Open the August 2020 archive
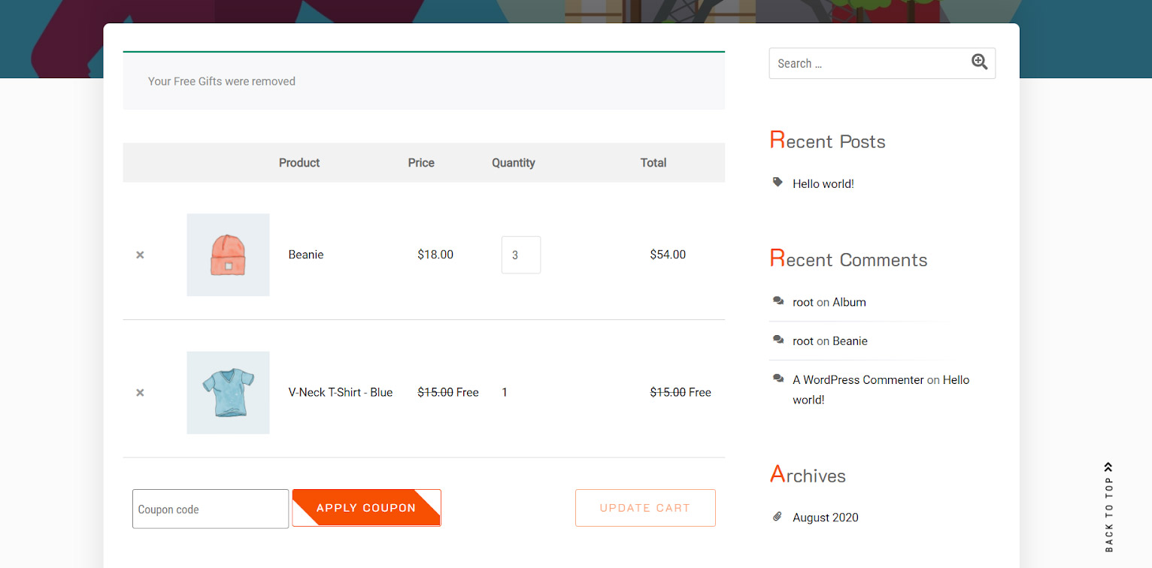The height and width of the screenshot is (568, 1152). point(825,518)
